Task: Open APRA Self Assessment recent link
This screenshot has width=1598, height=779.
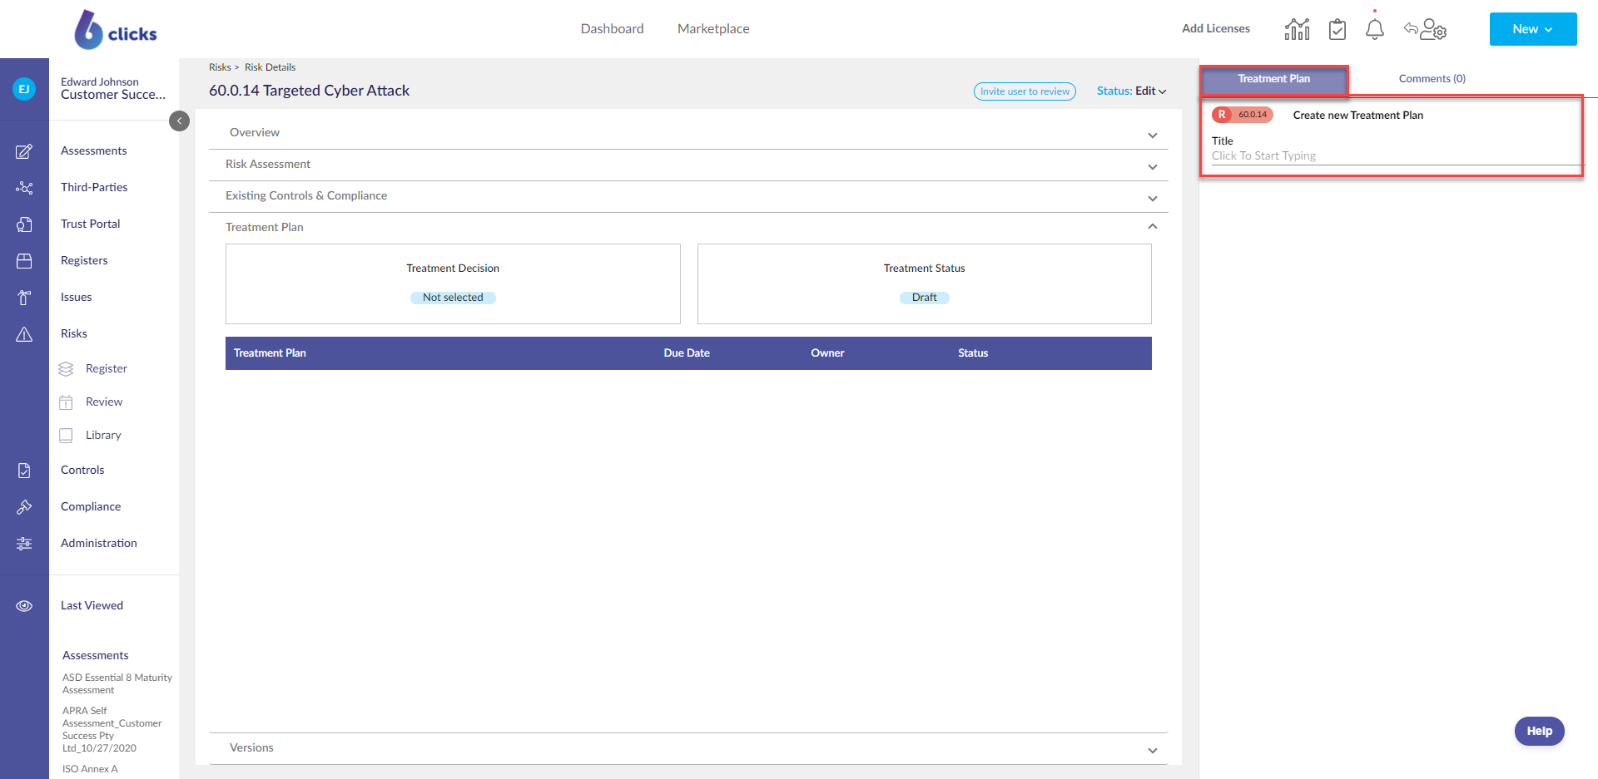Action: [112, 730]
